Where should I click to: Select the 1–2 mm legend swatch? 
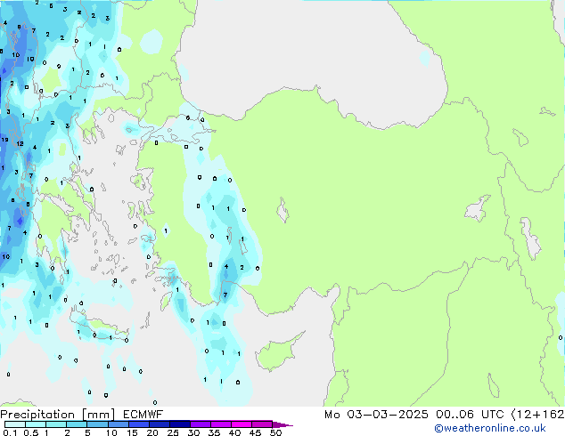tap(56, 424)
